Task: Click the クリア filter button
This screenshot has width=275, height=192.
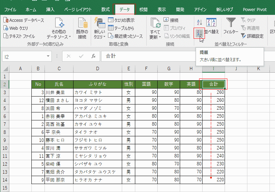Action: click(248, 20)
